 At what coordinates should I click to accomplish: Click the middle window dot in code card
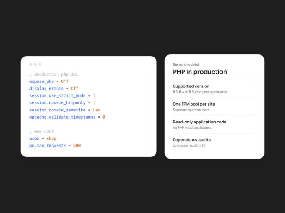pos(35,64)
